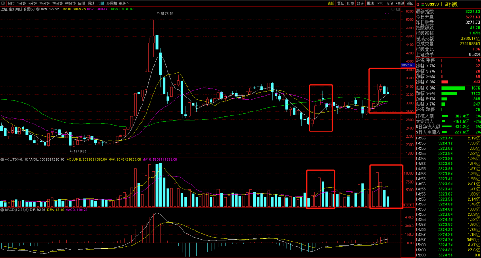481x258 pixels.
Task: Click the MA10: 3045.25 legend text
Action: [x=74, y=9]
